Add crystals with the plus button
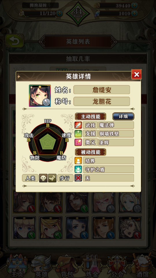 [x=134, y=13]
